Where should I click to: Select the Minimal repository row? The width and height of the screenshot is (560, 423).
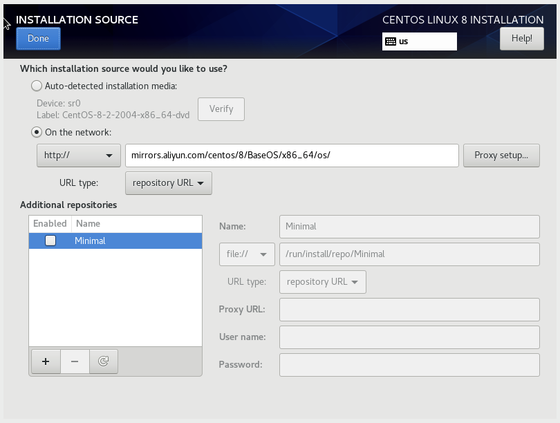115,241
